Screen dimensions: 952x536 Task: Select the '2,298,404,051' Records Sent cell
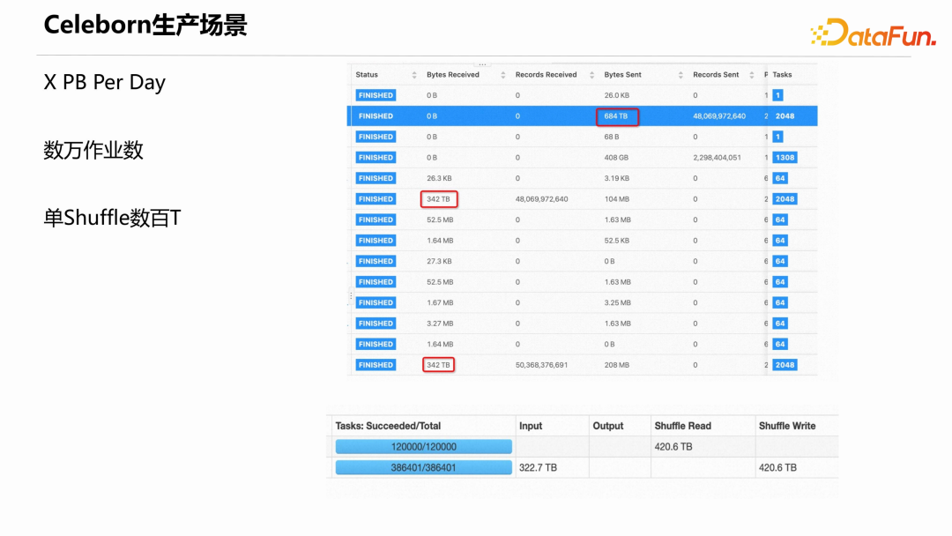click(717, 157)
